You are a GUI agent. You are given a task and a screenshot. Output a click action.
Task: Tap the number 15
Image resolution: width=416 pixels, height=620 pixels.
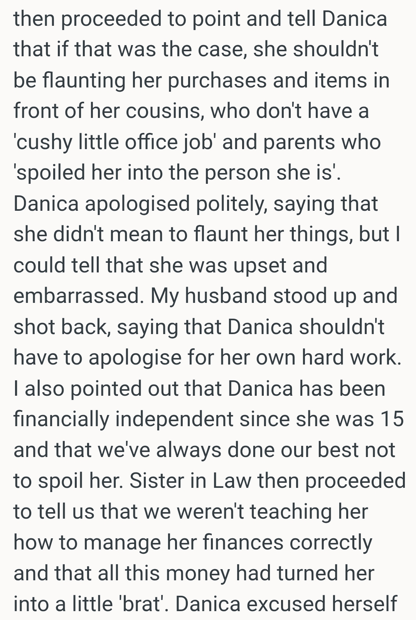click(392, 419)
